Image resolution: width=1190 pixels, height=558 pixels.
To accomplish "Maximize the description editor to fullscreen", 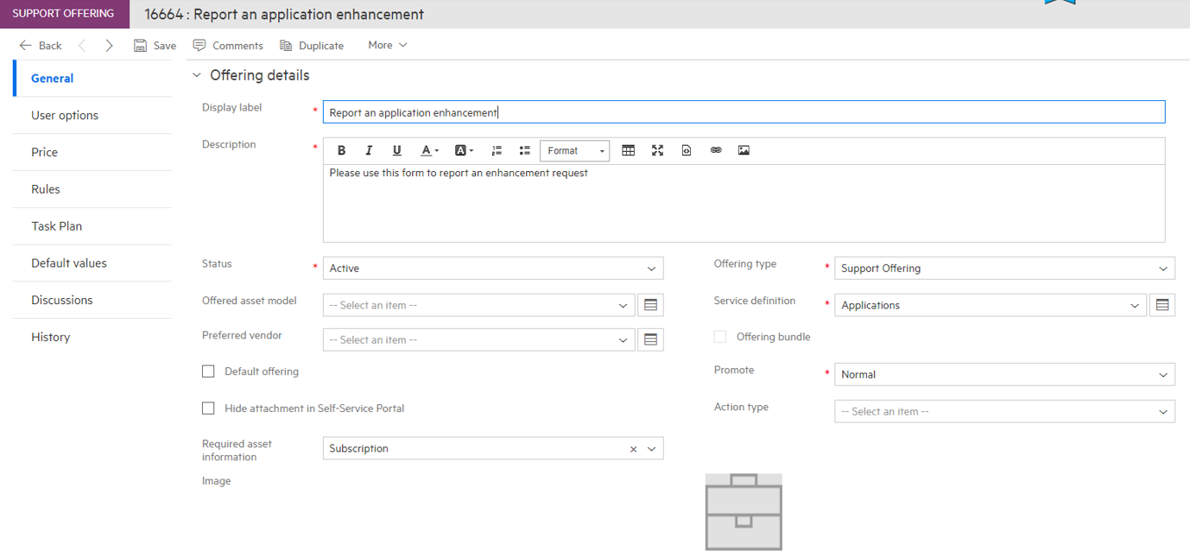I will [657, 149].
